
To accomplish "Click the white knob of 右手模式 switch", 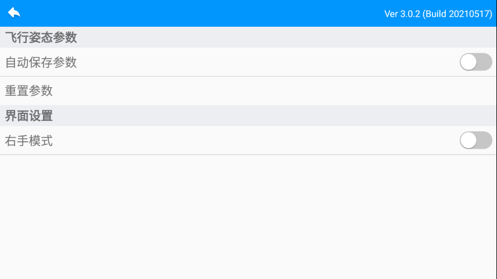I will coord(468,140).
